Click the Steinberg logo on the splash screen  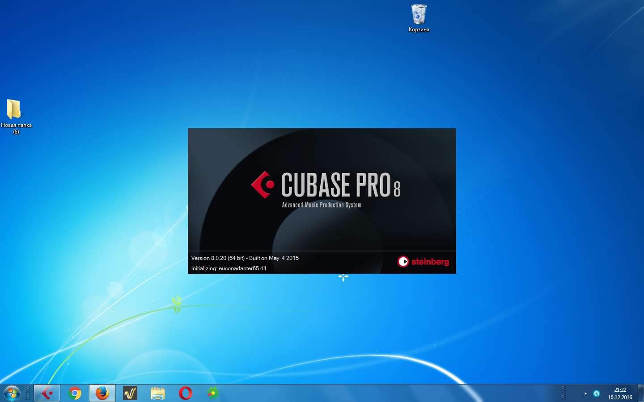pos(423,262)
